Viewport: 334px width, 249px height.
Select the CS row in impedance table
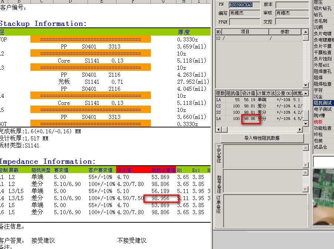(259, 106)
